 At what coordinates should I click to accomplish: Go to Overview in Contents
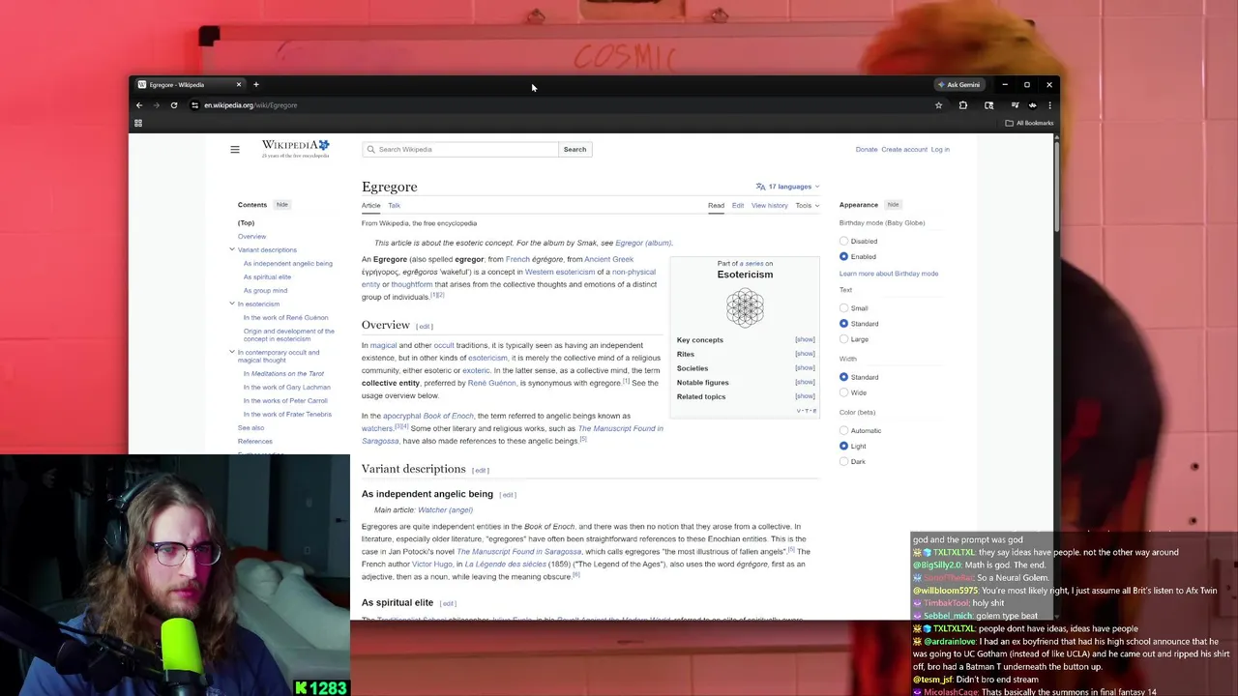[251, 237]
